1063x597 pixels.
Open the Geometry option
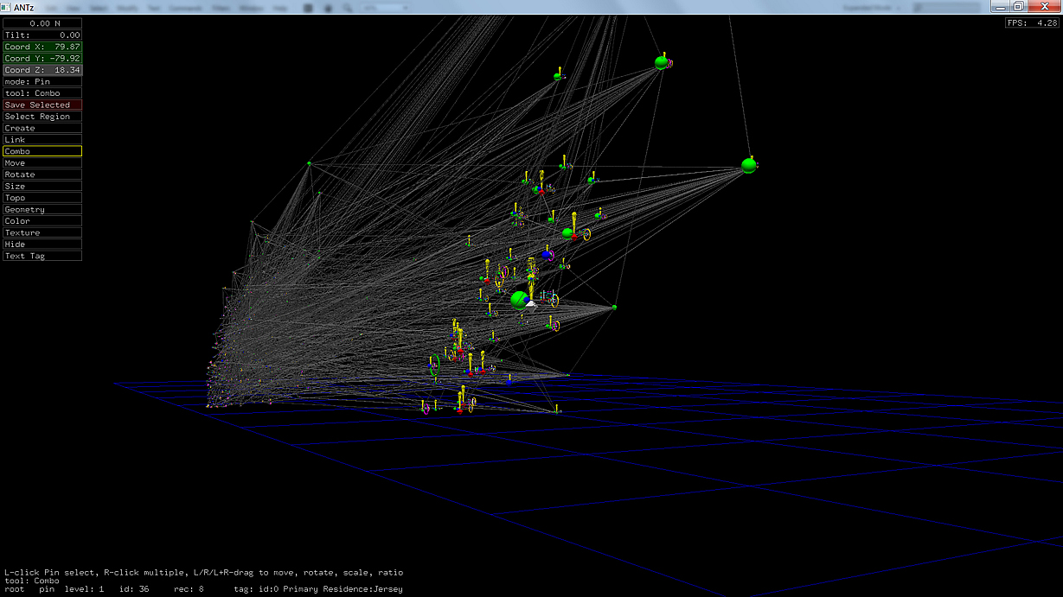[x=42, y=209]
